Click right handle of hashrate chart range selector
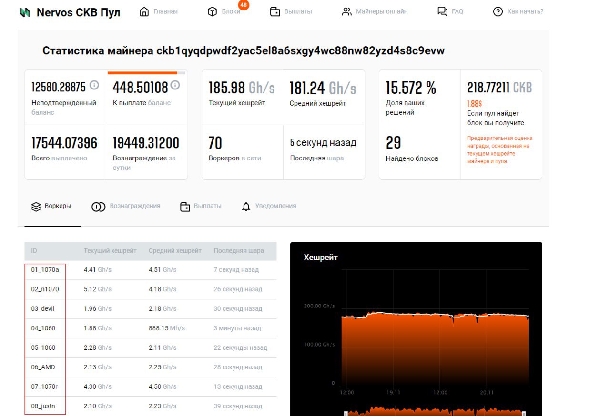Screen dimensions: 610x416 (524, 413)
